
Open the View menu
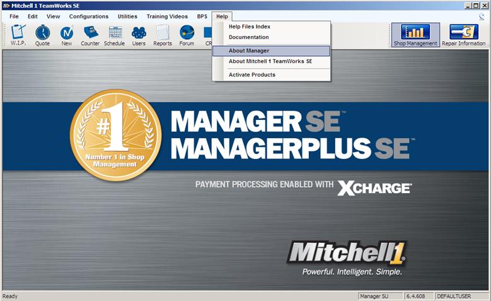click(x=53, y=16)
